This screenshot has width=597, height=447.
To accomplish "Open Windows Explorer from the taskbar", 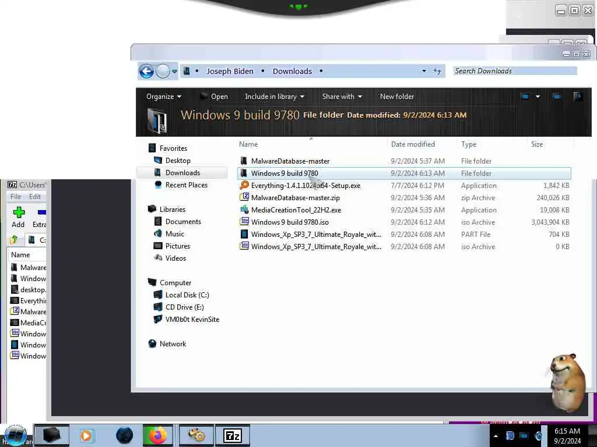I will [52, 435].
